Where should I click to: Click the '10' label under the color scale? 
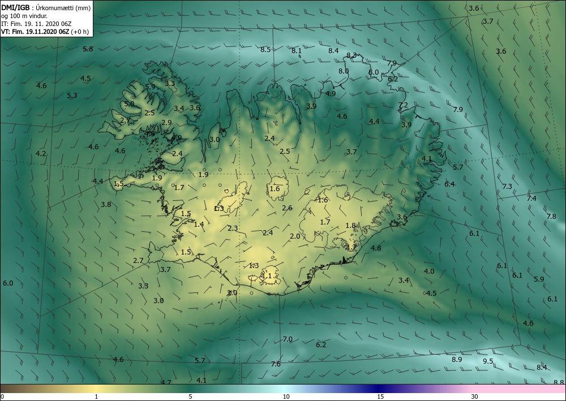pos(286,397)
